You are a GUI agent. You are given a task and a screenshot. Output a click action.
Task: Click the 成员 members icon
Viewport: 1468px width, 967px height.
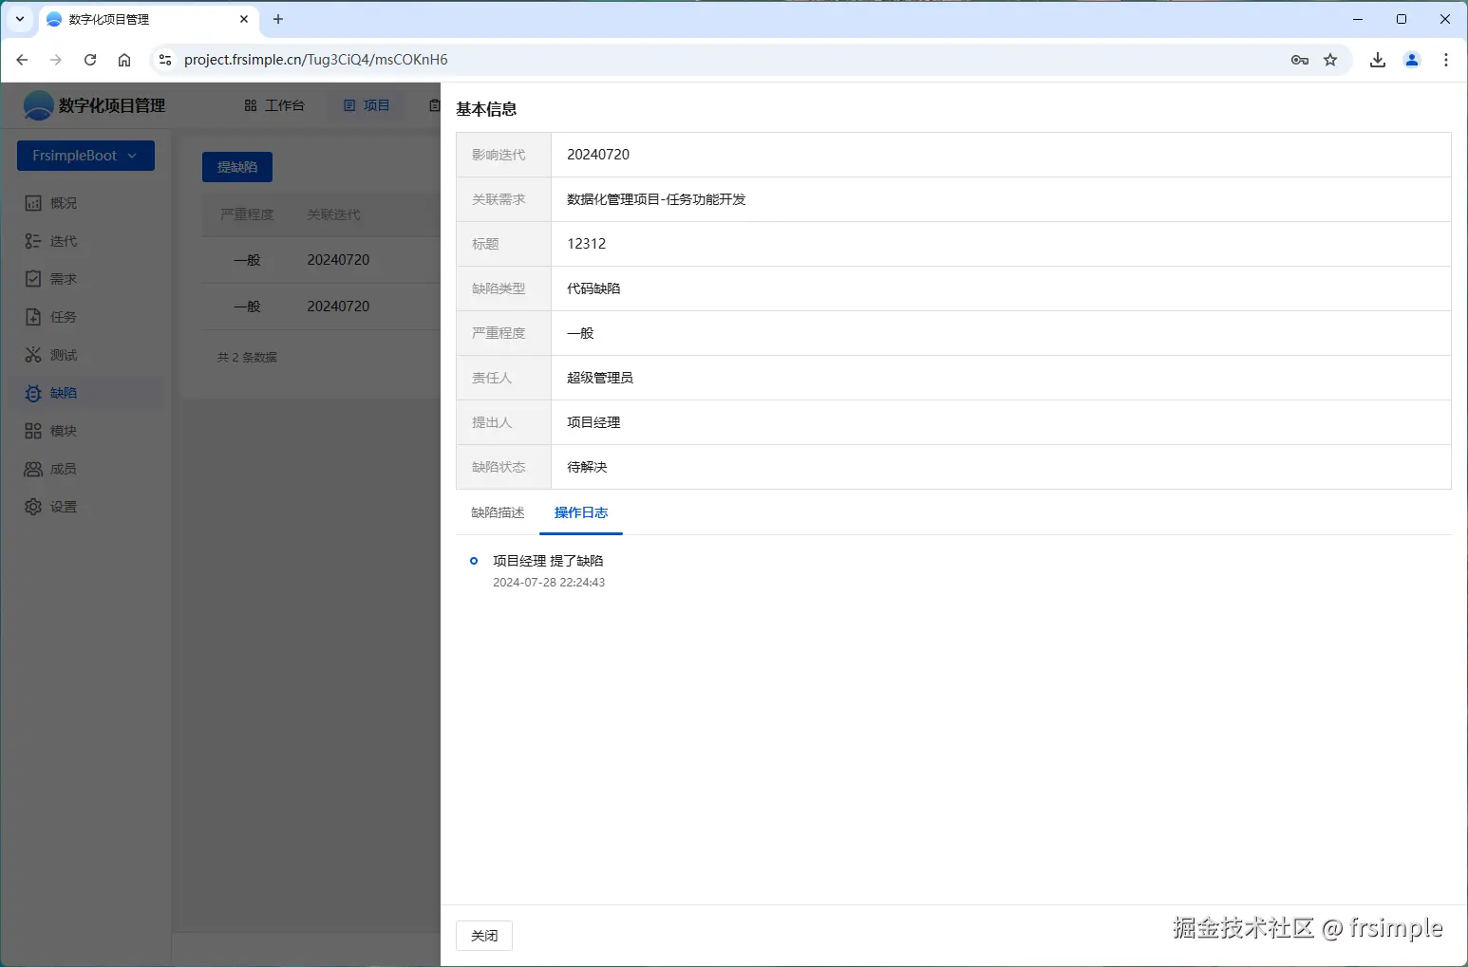point(63,468)
